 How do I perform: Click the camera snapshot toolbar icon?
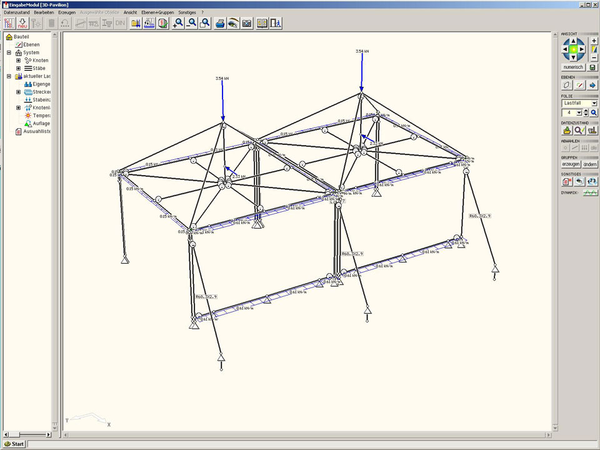247,23
